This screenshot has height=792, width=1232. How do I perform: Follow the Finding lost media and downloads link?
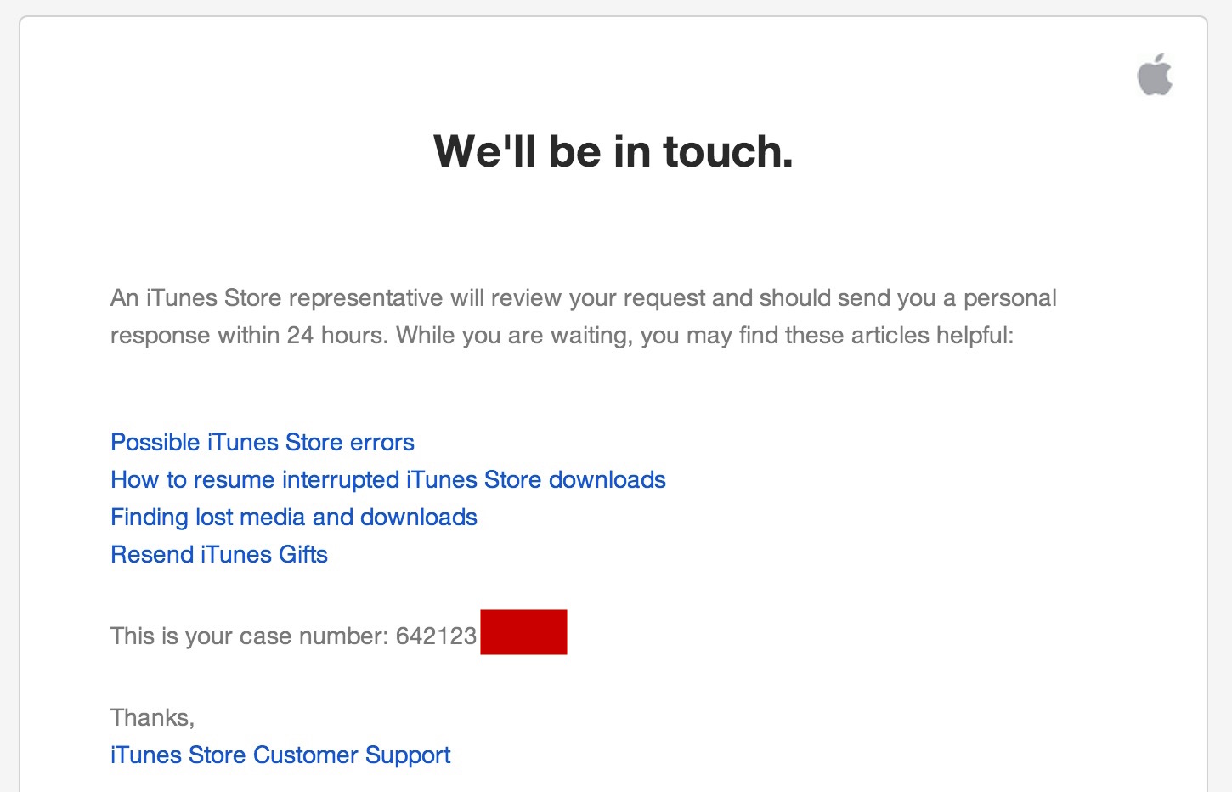pyautogui.click(x=293, y=518)
